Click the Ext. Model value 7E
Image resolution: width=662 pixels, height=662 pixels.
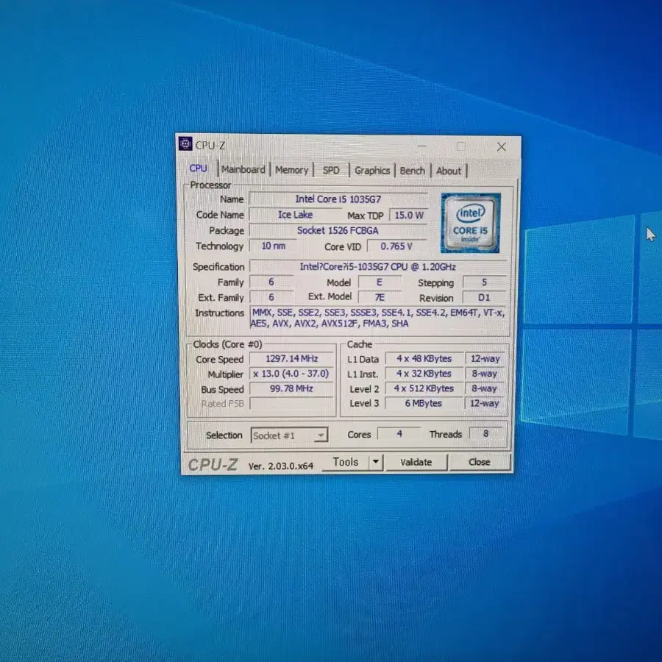click(x=379, y=297)
